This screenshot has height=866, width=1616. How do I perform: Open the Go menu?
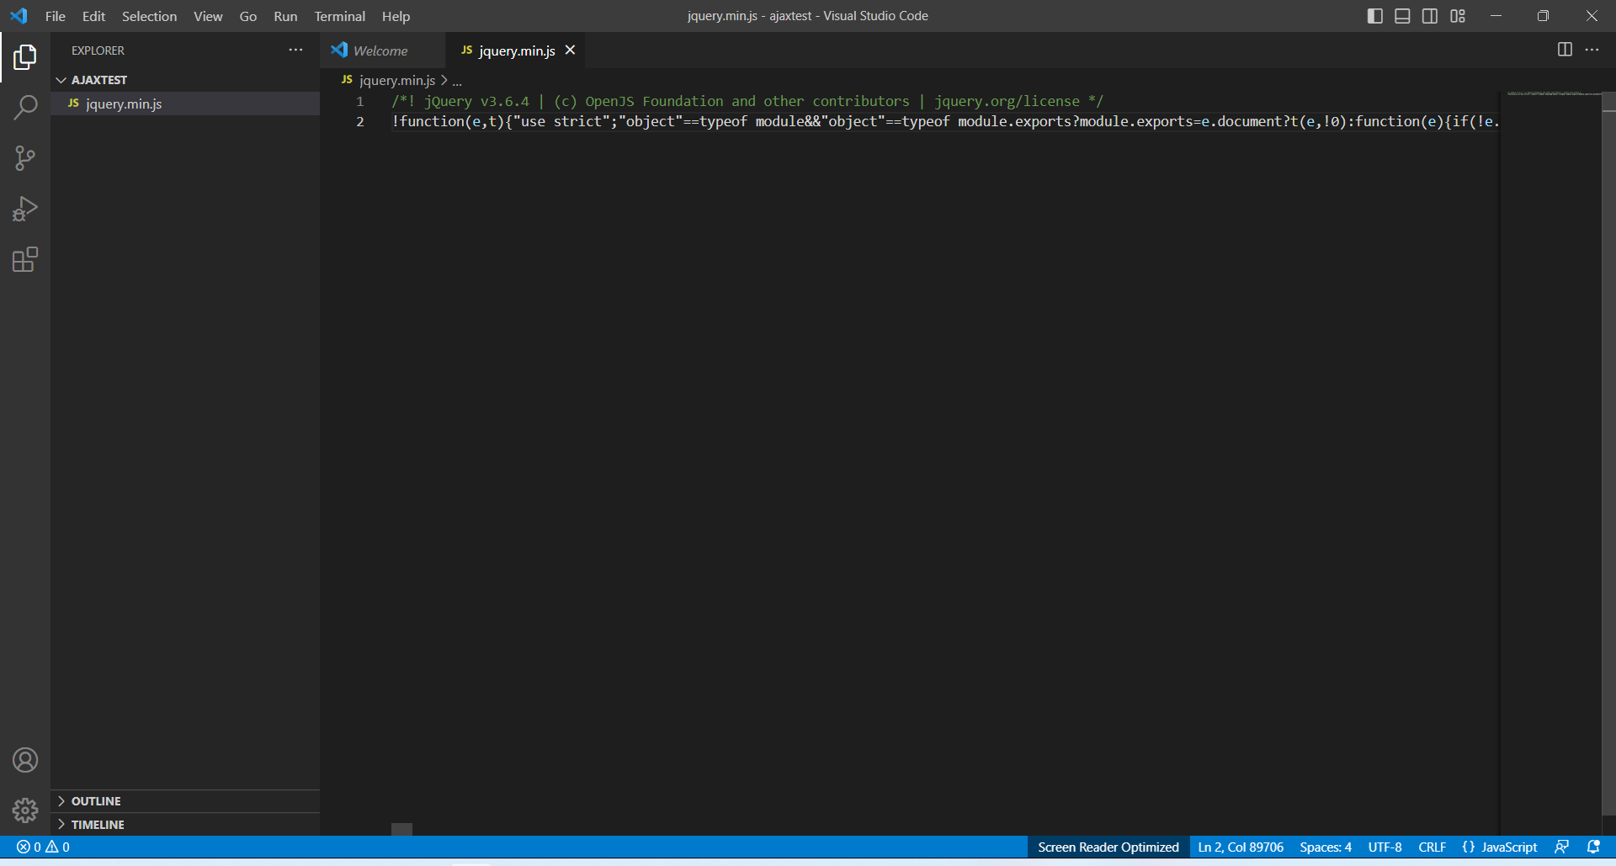pyautogui.click(x=248, y=16)
